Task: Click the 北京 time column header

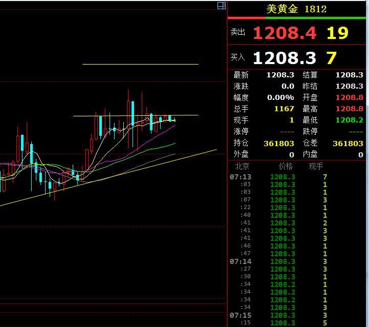Action: pos(242,166)
